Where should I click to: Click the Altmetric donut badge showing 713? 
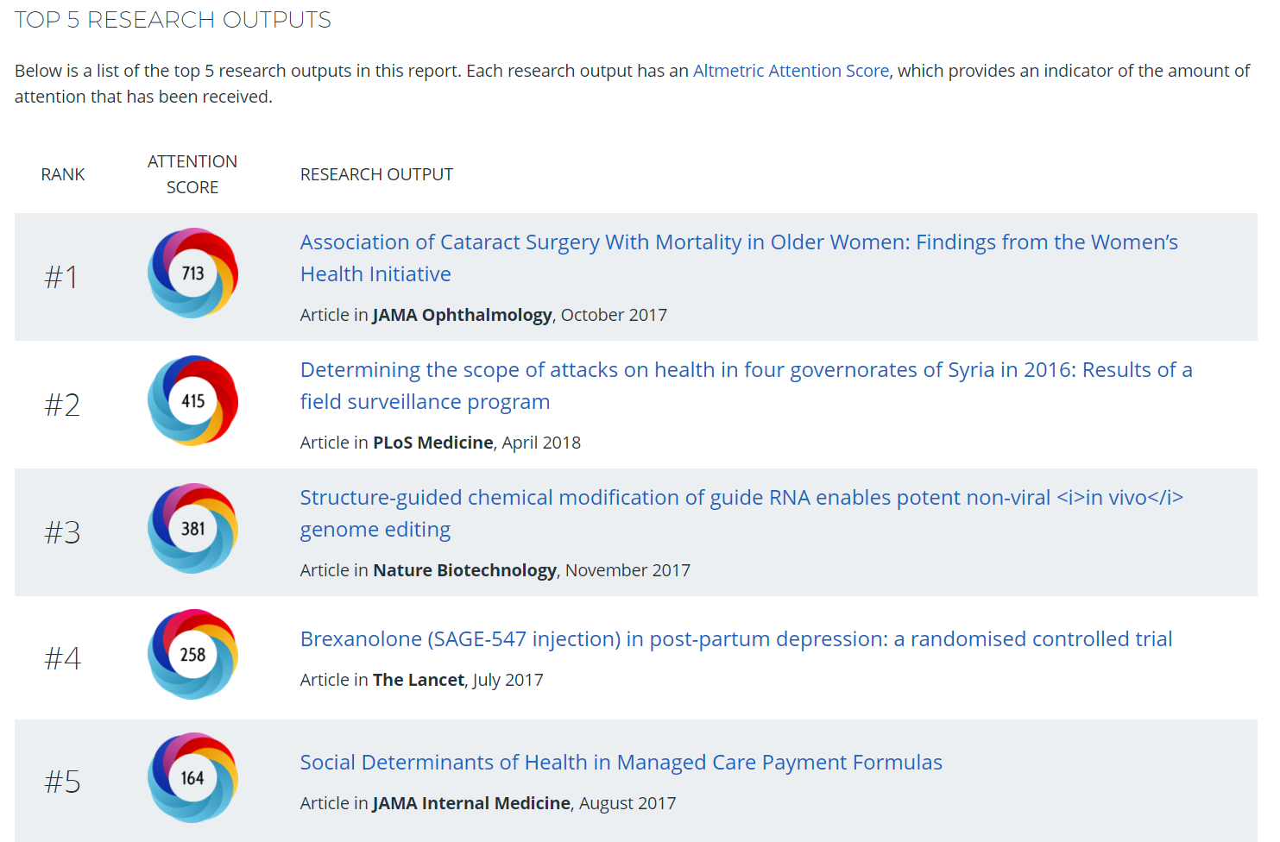(x=192, y=273)
